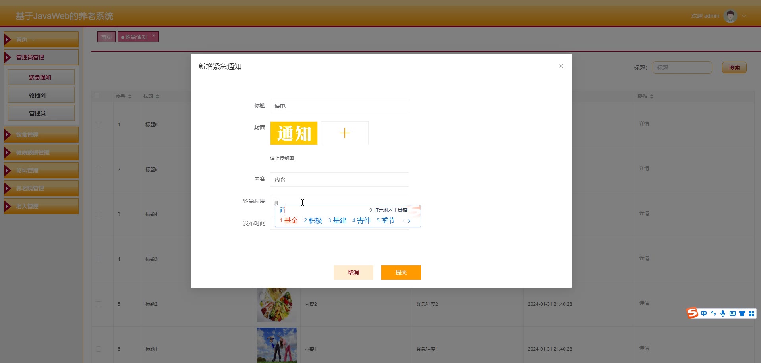The image size is (761, 363).
Task: Click the 标题 search input field
Action: pos(682,68)
